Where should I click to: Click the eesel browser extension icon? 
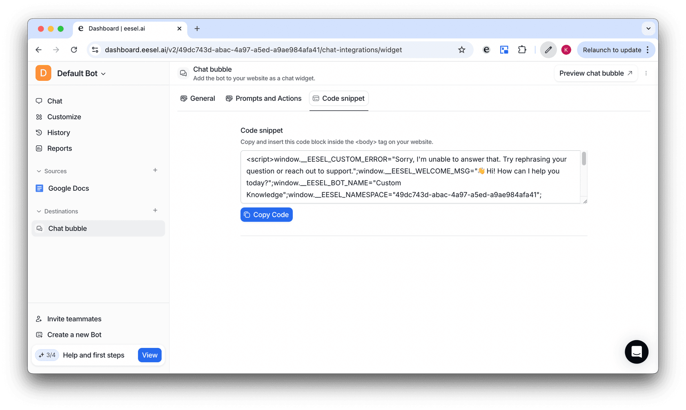(x=486, y=50)
